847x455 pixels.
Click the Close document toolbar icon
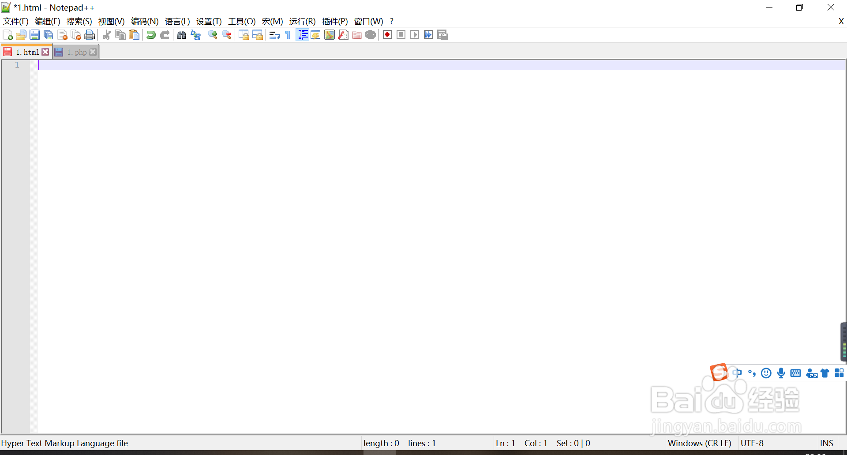[x=62, y=35]
